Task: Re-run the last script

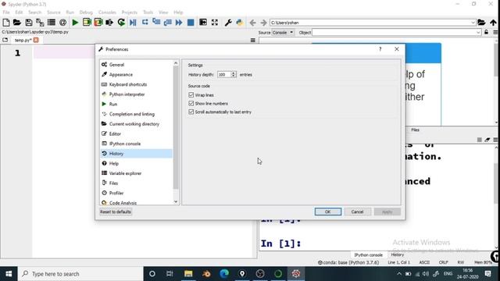Action: [x=121, y=23]
